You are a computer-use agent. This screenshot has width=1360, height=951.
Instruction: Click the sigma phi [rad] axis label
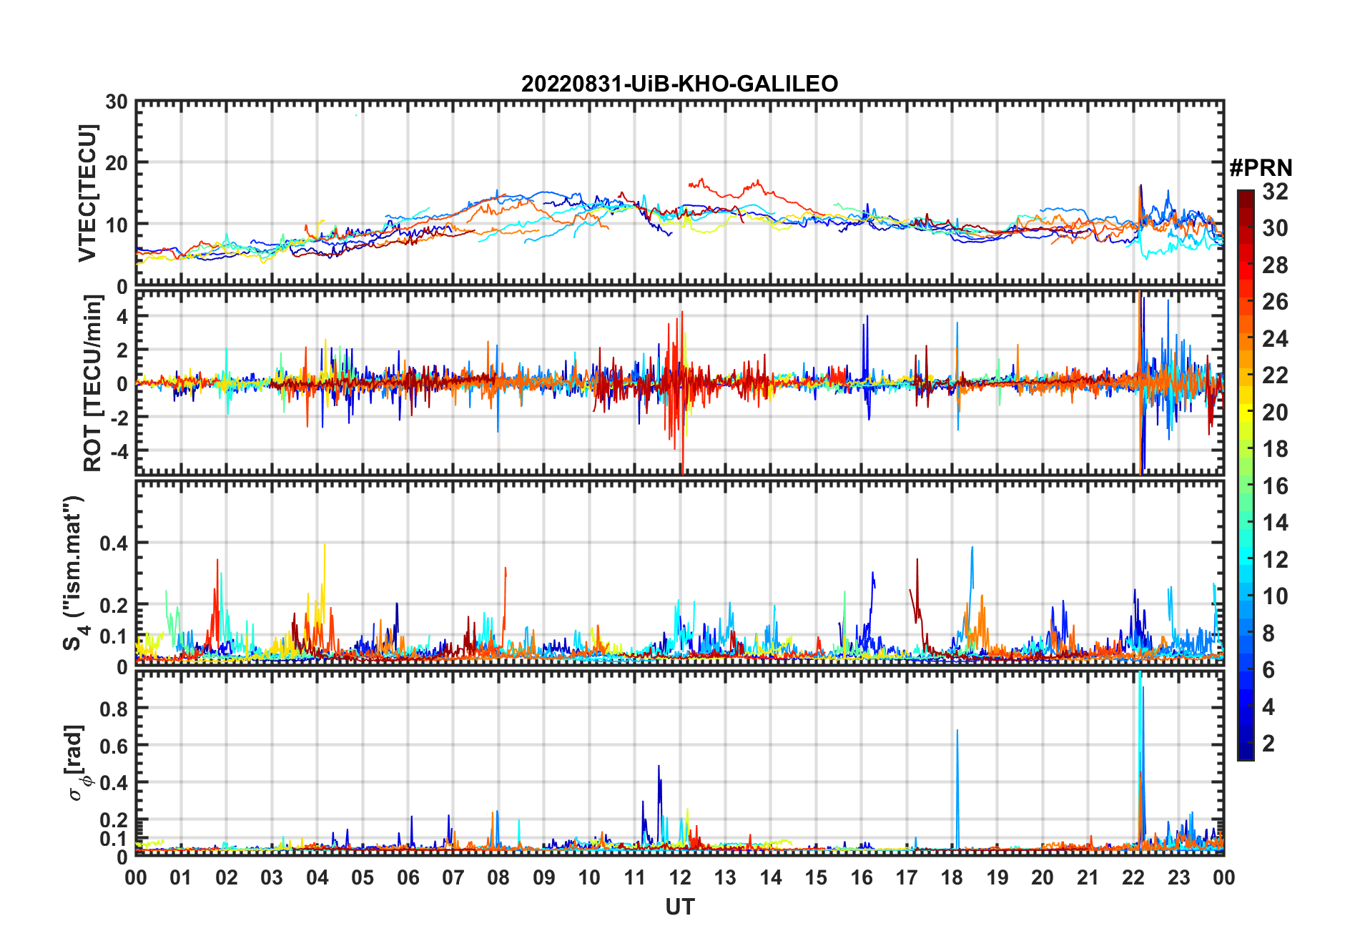(77, 762)
